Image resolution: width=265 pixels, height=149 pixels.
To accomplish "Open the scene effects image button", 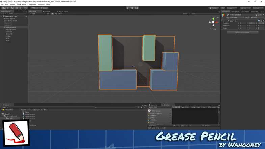I will click(59, 14).
